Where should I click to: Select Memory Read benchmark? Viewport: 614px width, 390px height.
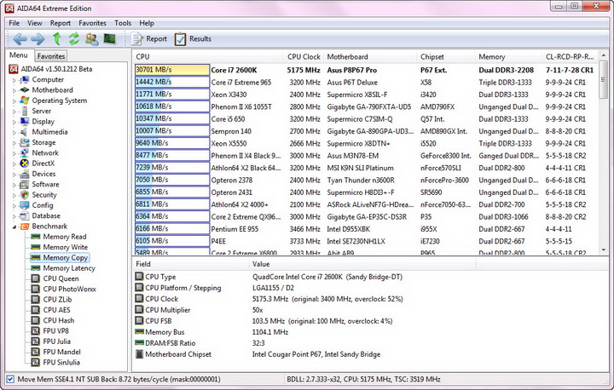64,237
